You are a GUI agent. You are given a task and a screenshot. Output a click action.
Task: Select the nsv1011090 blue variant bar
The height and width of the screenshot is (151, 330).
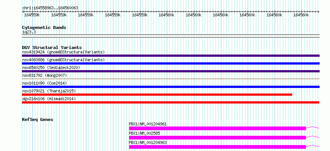pyautogui.click(x=171, y=87)
